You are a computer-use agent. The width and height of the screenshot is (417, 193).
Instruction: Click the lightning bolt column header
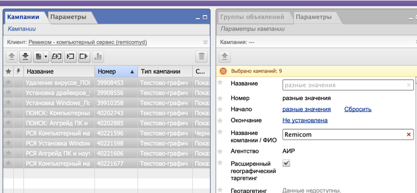pyautogui.click(x=19, y=71)
